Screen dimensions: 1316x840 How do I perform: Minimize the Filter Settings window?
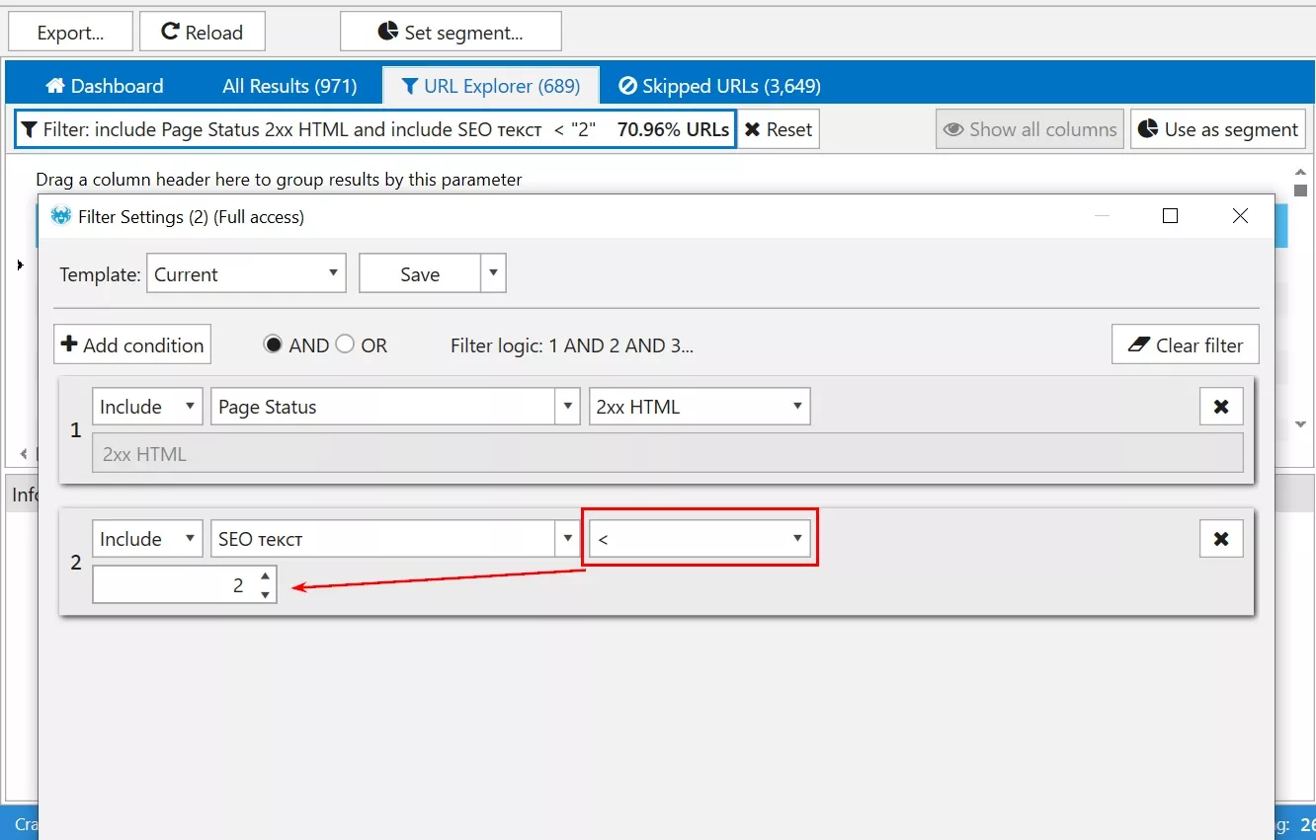[x=1103, y=216]
